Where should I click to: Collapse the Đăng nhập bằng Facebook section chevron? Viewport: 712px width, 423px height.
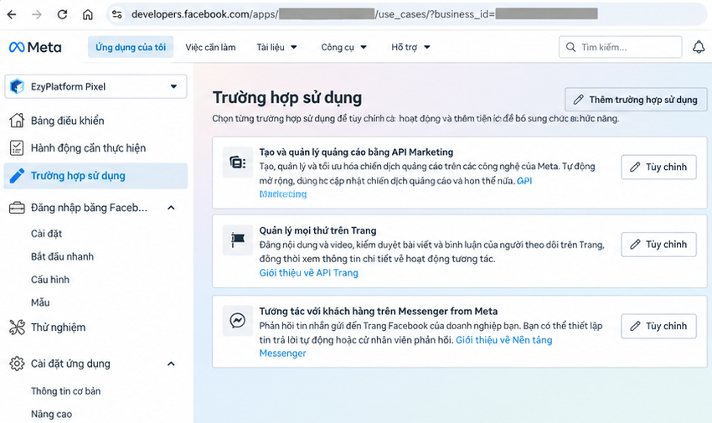point(171,208)
